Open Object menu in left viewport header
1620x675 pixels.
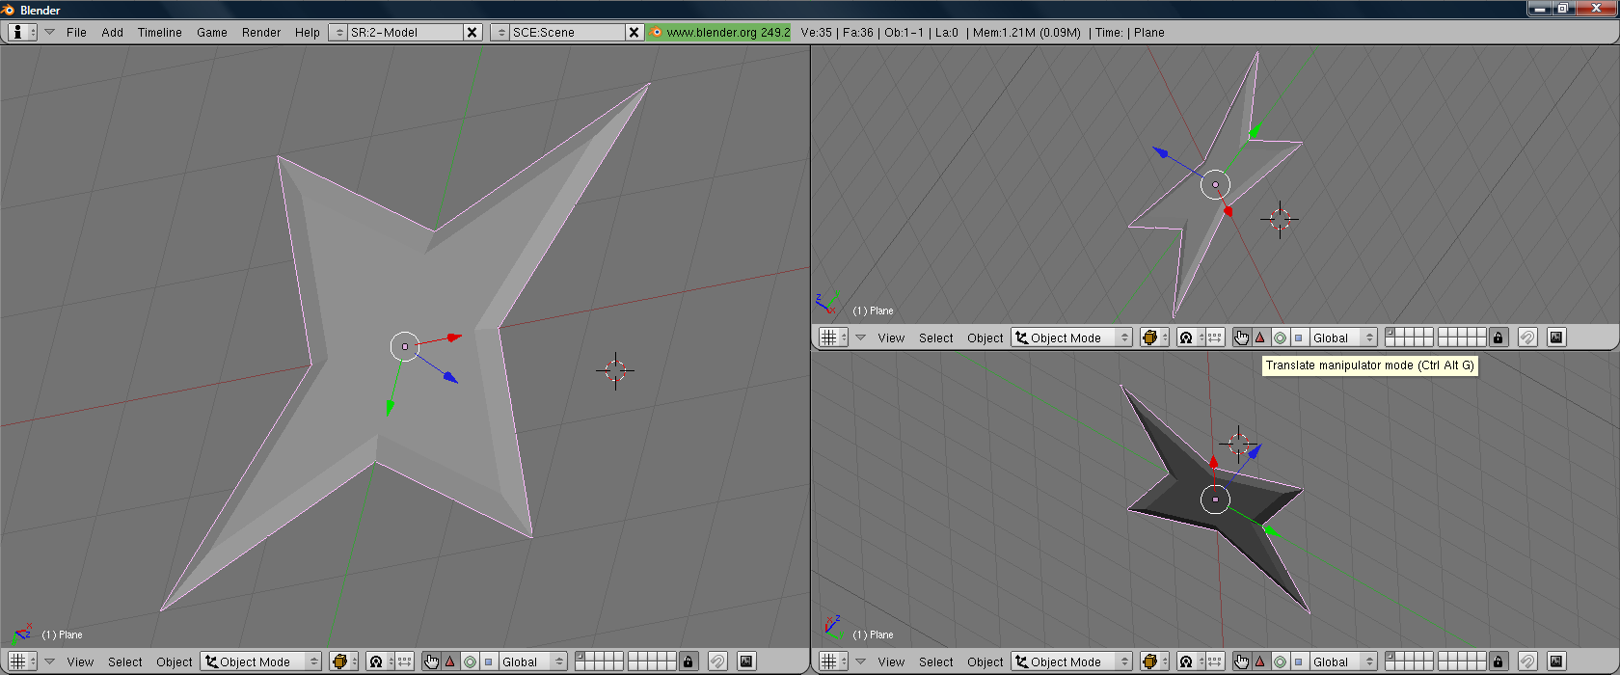(x=174, y=661)
